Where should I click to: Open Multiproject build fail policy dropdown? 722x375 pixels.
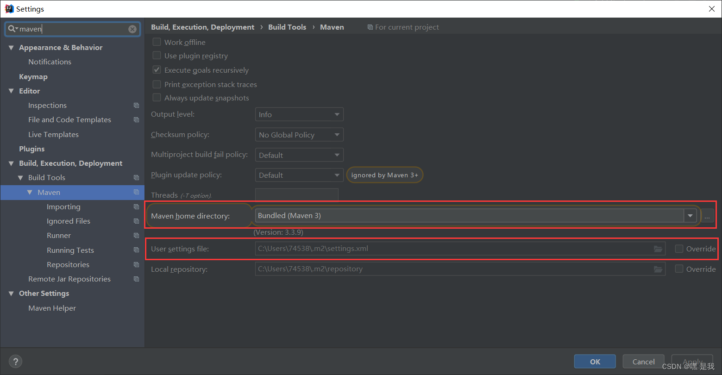(x=299, y=155)
